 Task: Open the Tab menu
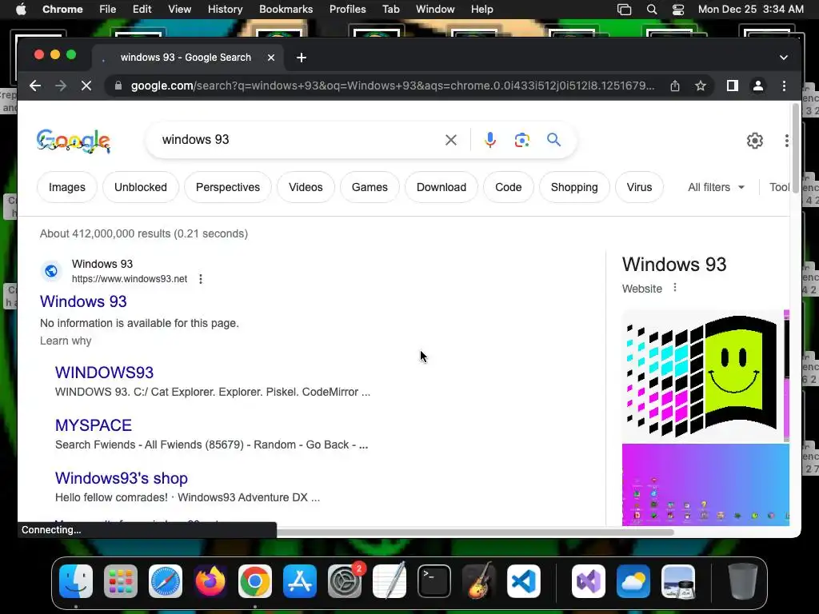[390, 10]
